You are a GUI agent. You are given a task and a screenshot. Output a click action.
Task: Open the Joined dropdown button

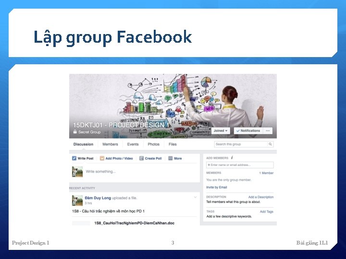click(221, 130)
